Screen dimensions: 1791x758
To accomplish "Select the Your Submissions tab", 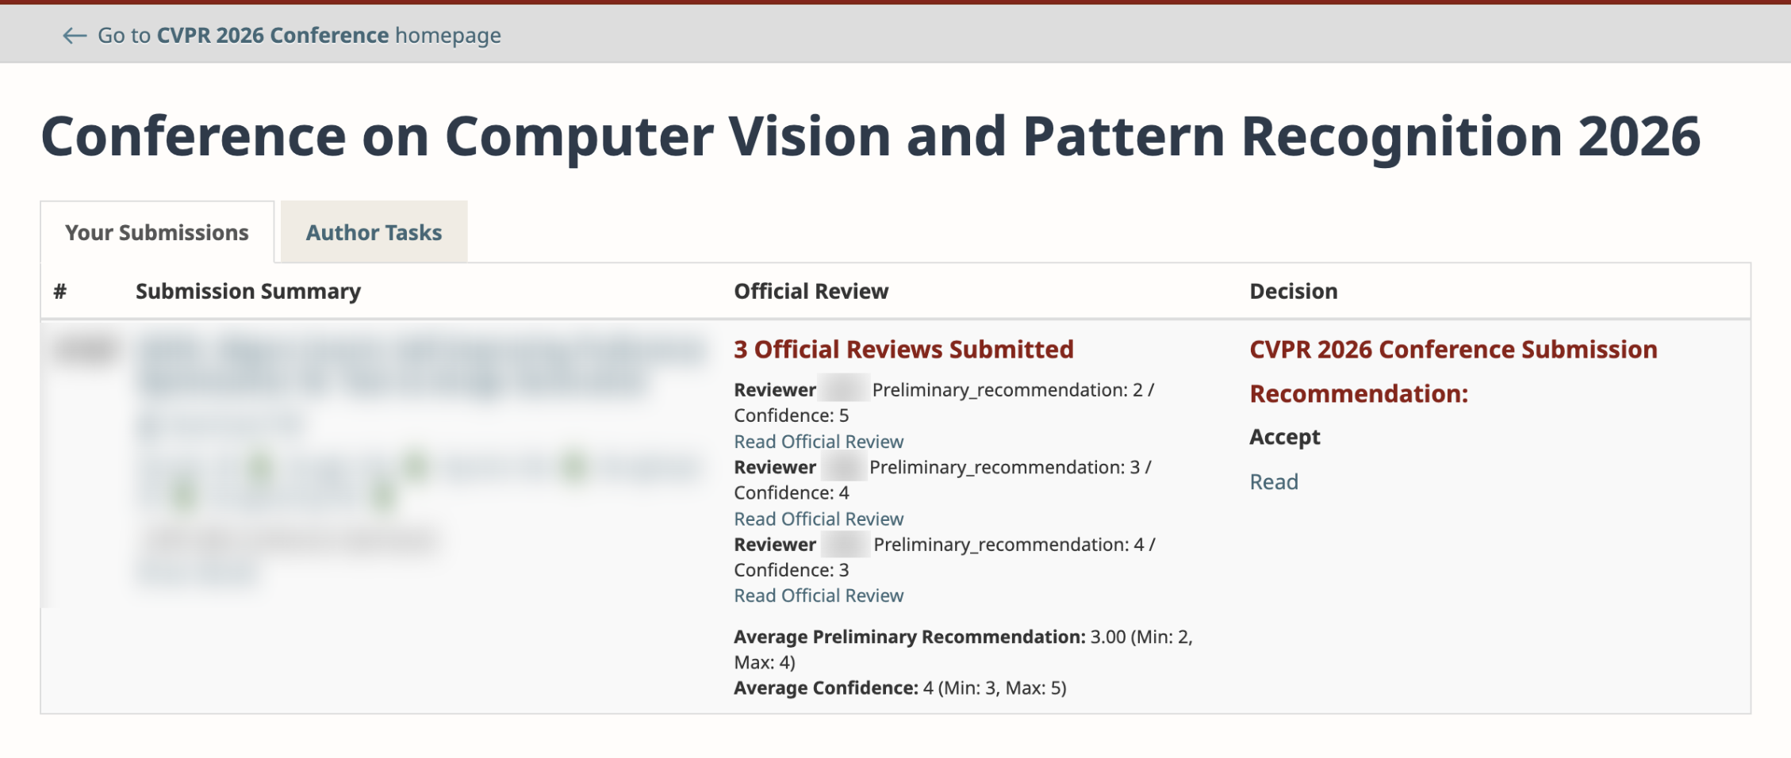I will (x=157, y=232).
